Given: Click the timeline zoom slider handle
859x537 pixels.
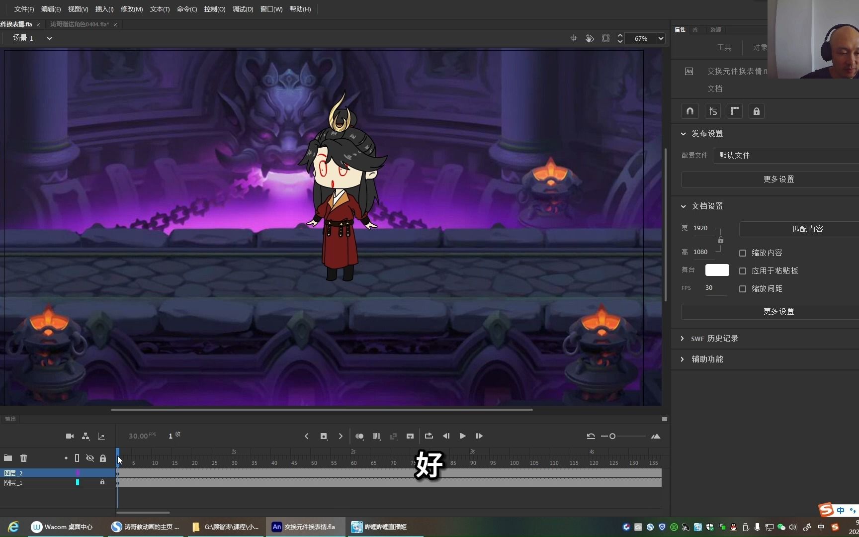Looking at the screenshot, I should click(612, 436).
